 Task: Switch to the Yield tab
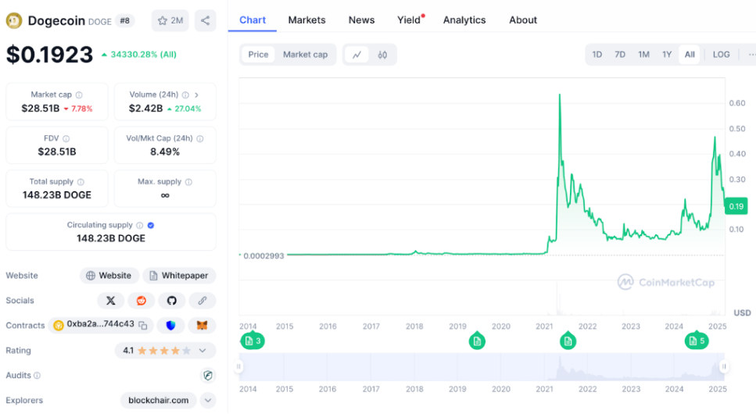pyautogui.click(x=409, y=20)
